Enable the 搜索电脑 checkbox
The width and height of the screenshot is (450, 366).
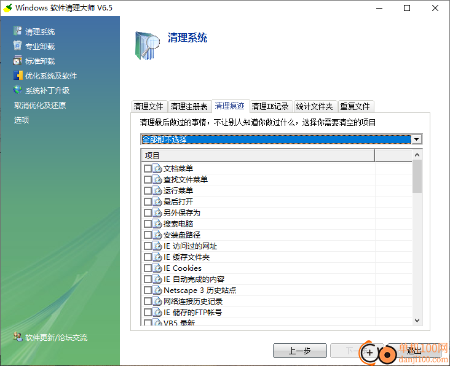[148, 224]
